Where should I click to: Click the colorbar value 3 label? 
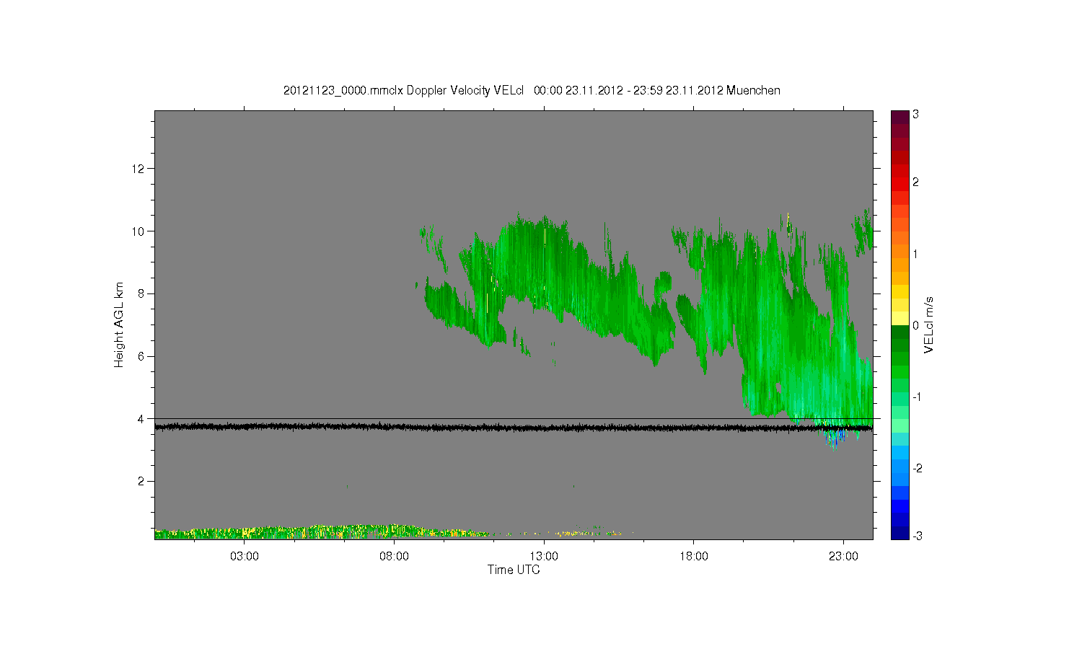(915, 115)
